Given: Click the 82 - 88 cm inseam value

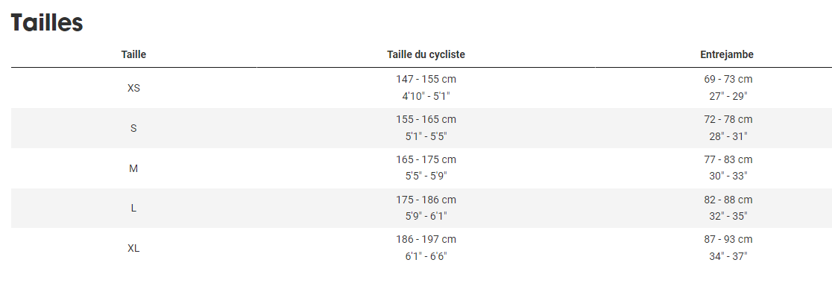Looking at the screenshot, I should point(728,200).
